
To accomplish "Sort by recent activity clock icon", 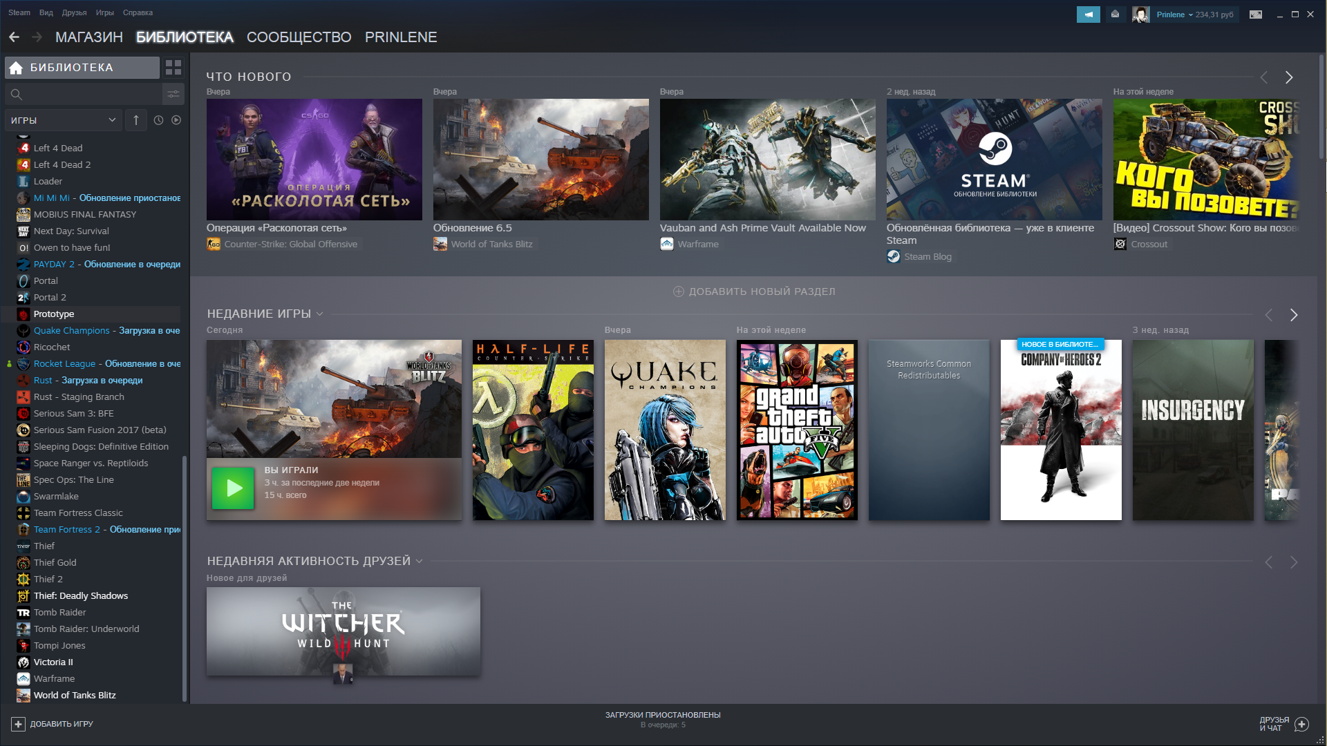I will (158, 120).
